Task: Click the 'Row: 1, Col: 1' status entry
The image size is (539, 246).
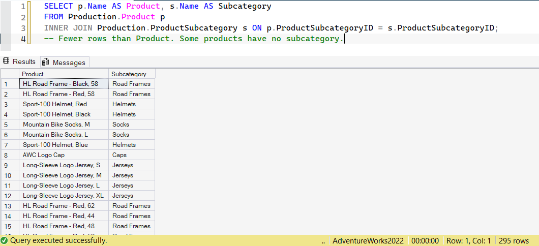Action: pos(468,241)
